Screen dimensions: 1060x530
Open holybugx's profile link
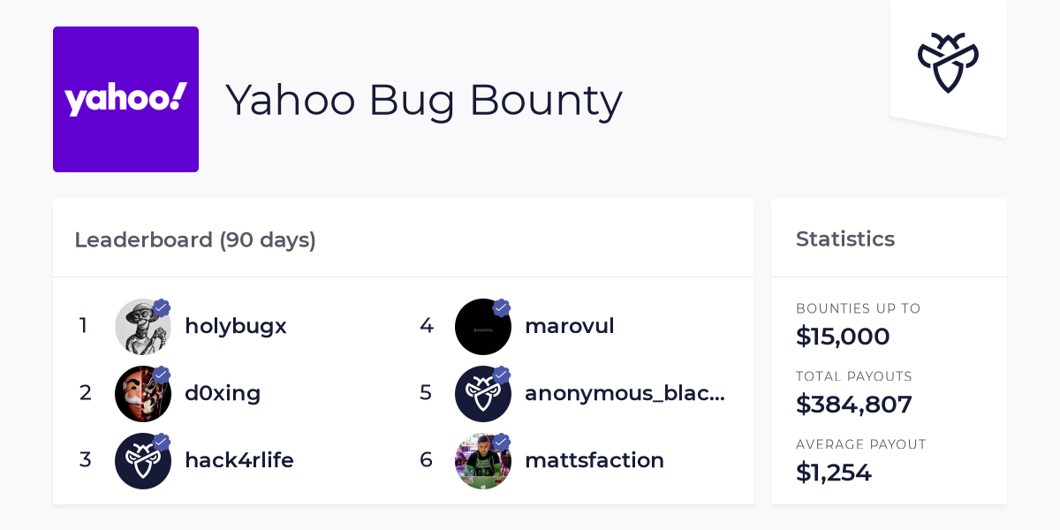[236, 326]
